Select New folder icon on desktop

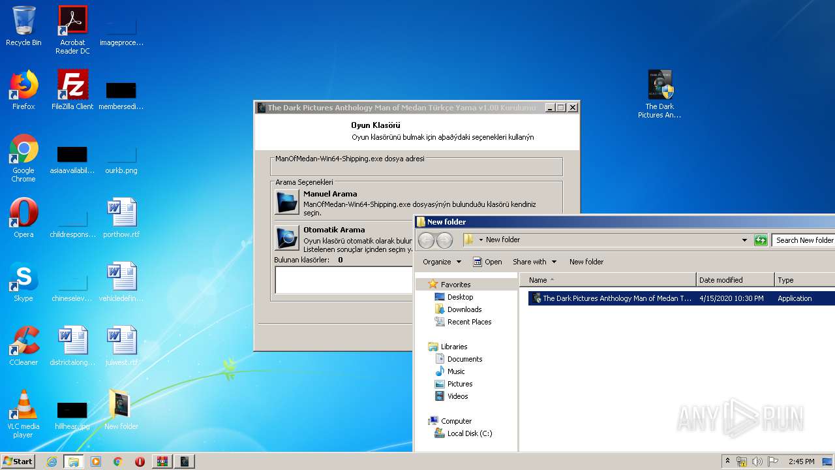(x=121, y=410)
